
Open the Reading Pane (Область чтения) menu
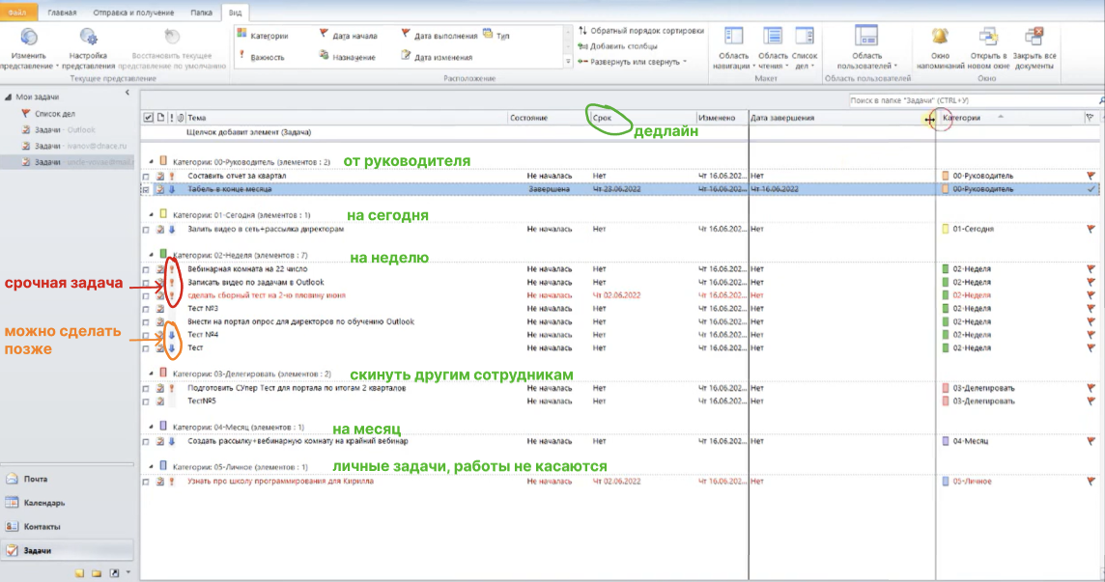pyautogui.click(x=773, y=48)
